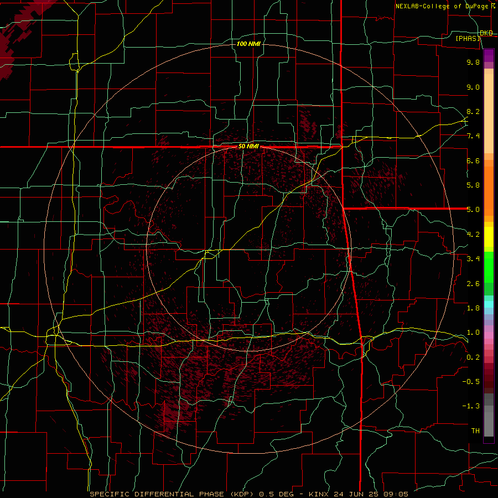Screen dimensions: 498x498
Task: Click the 7.4 value on color scale
Action: coord(473,136)
